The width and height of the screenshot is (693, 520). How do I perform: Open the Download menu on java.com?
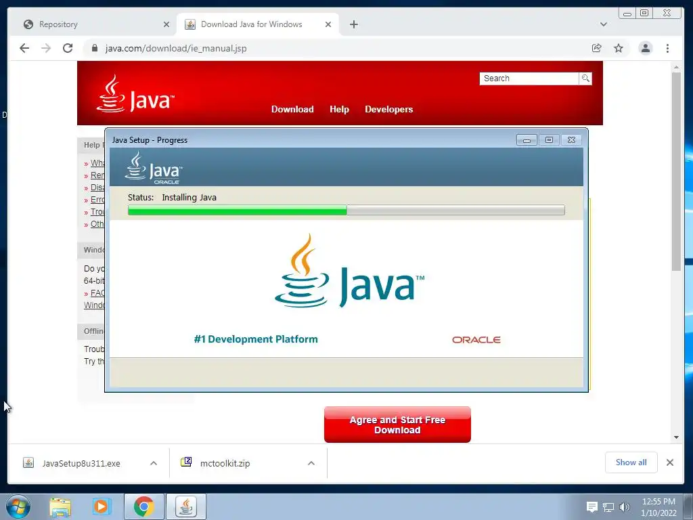point(292,109)
